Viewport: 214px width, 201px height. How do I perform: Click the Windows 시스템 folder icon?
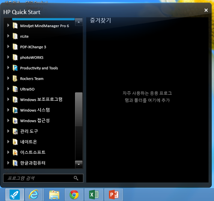[x=15, y=110]
